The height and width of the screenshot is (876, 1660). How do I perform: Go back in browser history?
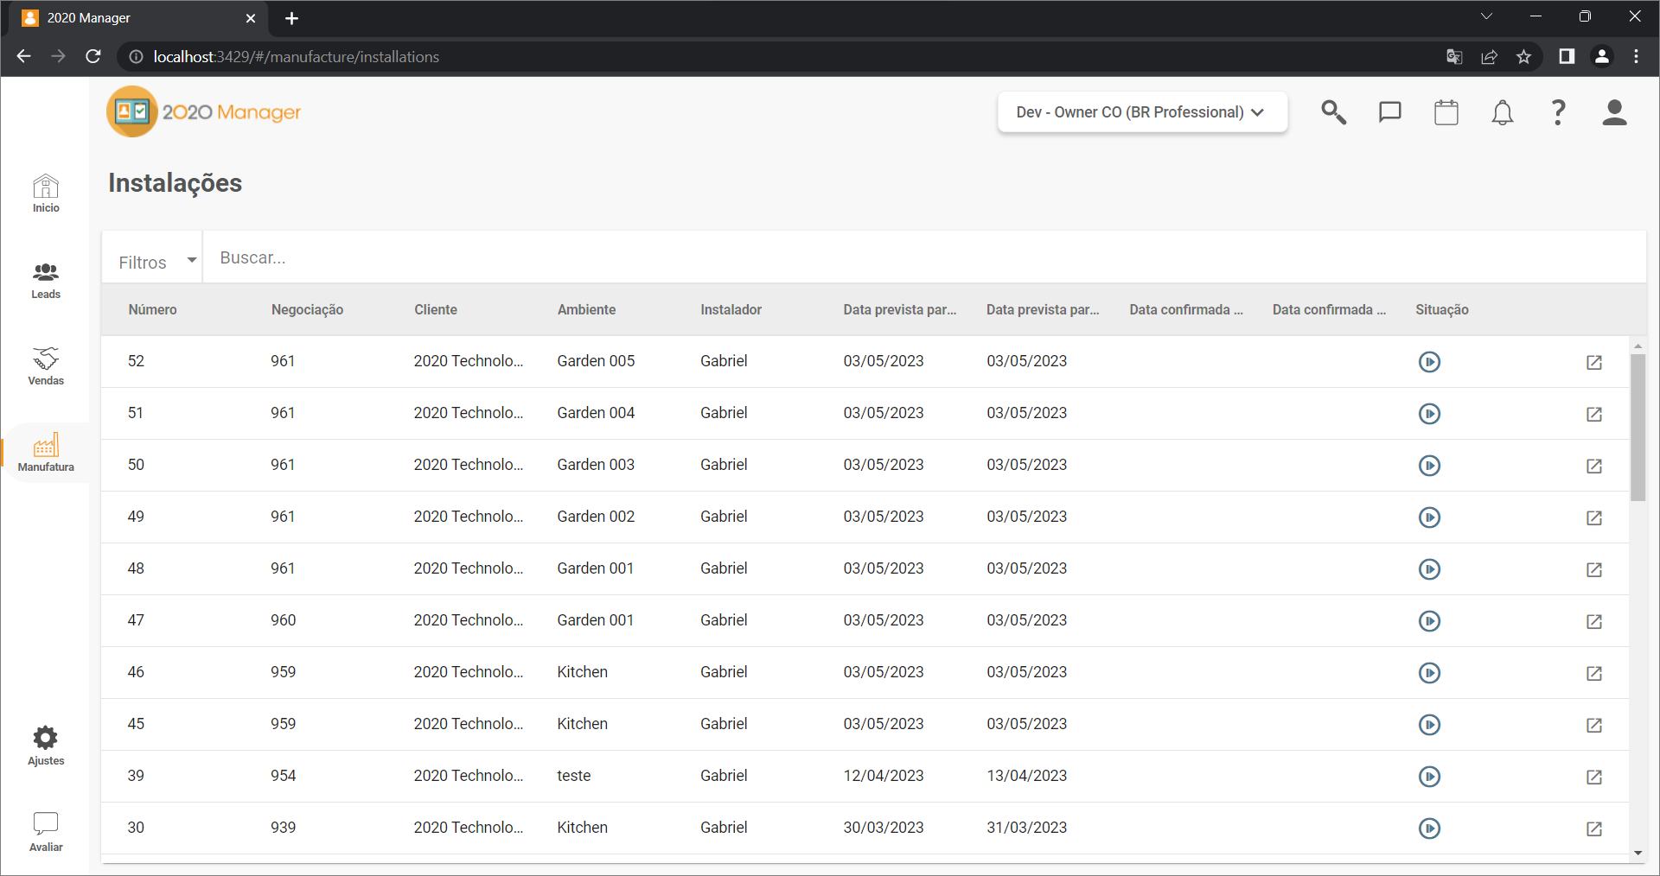tap(23, 56)
